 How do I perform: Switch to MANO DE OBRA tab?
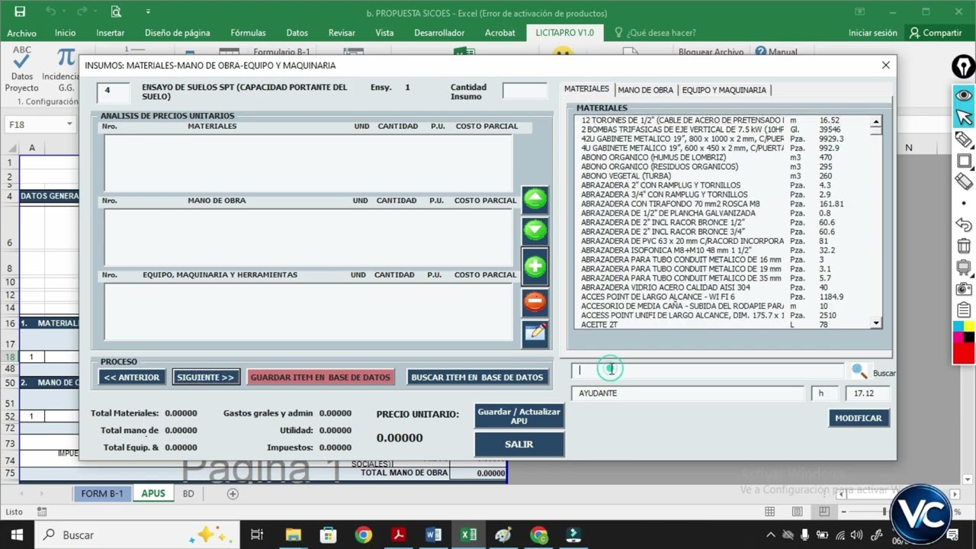coord(645,90)
